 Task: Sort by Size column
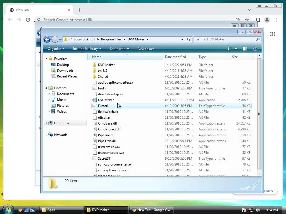tap(241, 57)
